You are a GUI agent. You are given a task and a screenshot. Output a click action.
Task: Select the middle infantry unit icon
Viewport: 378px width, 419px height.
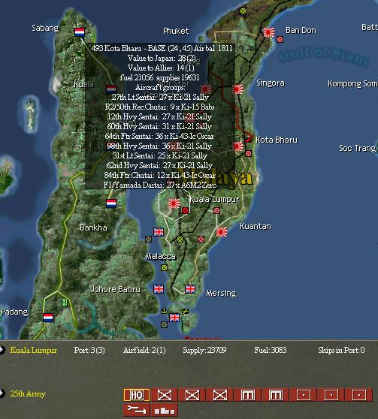point(192,395)
